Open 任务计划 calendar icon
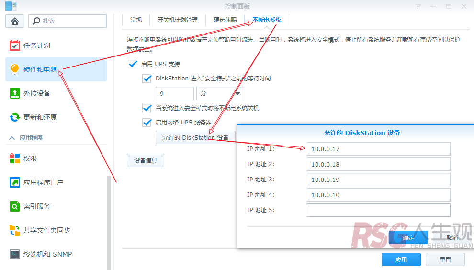This screenshot has height=270, width=474. (14, 45)
